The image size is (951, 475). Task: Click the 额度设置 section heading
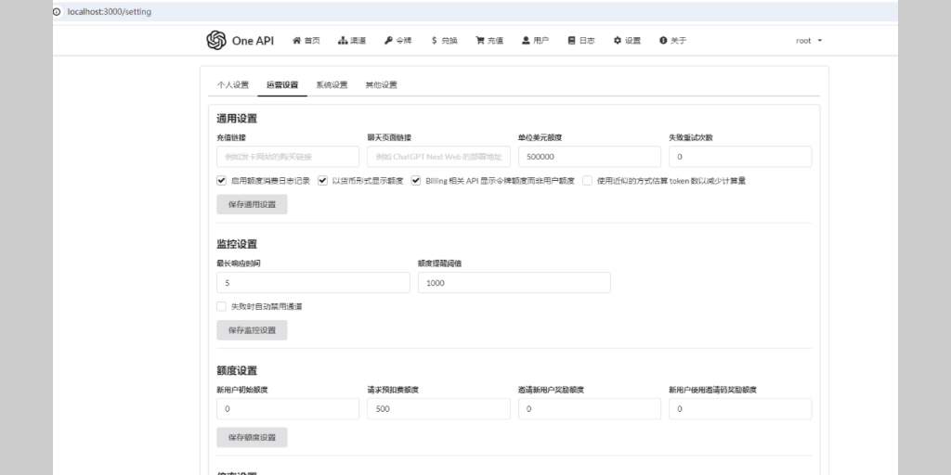pyautogui.click(x=237, y=371)
